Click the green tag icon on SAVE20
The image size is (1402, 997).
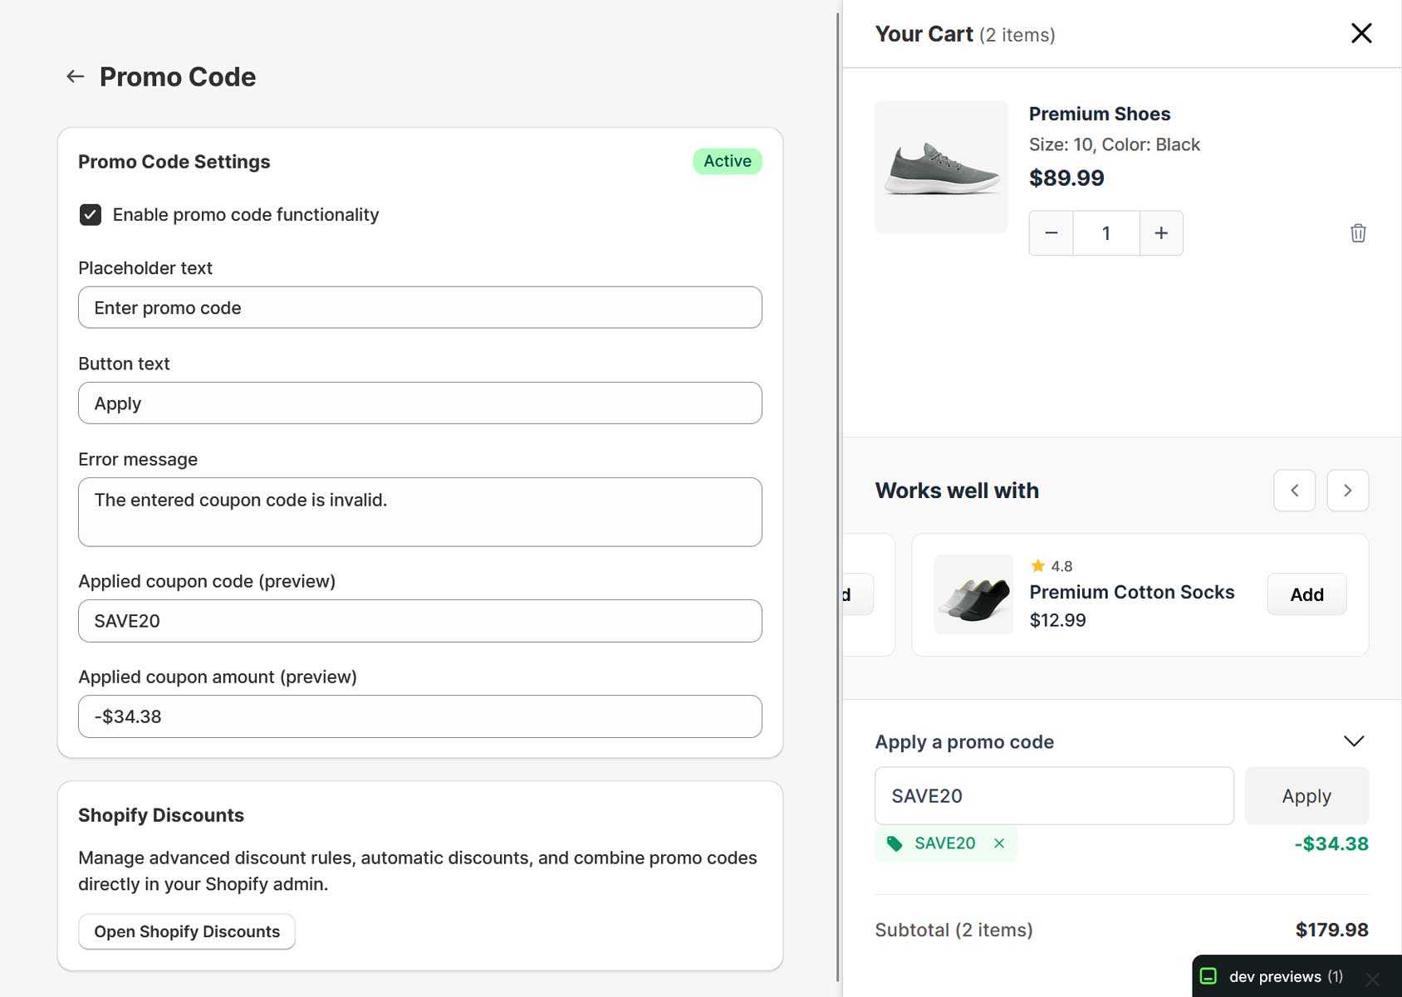[x=895, y=843]
